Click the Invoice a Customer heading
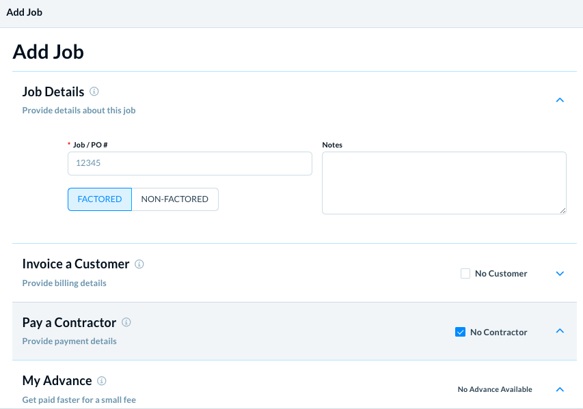 (76, 264)
